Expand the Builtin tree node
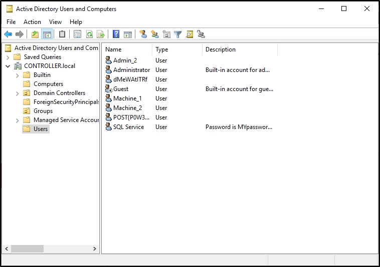 17,75
